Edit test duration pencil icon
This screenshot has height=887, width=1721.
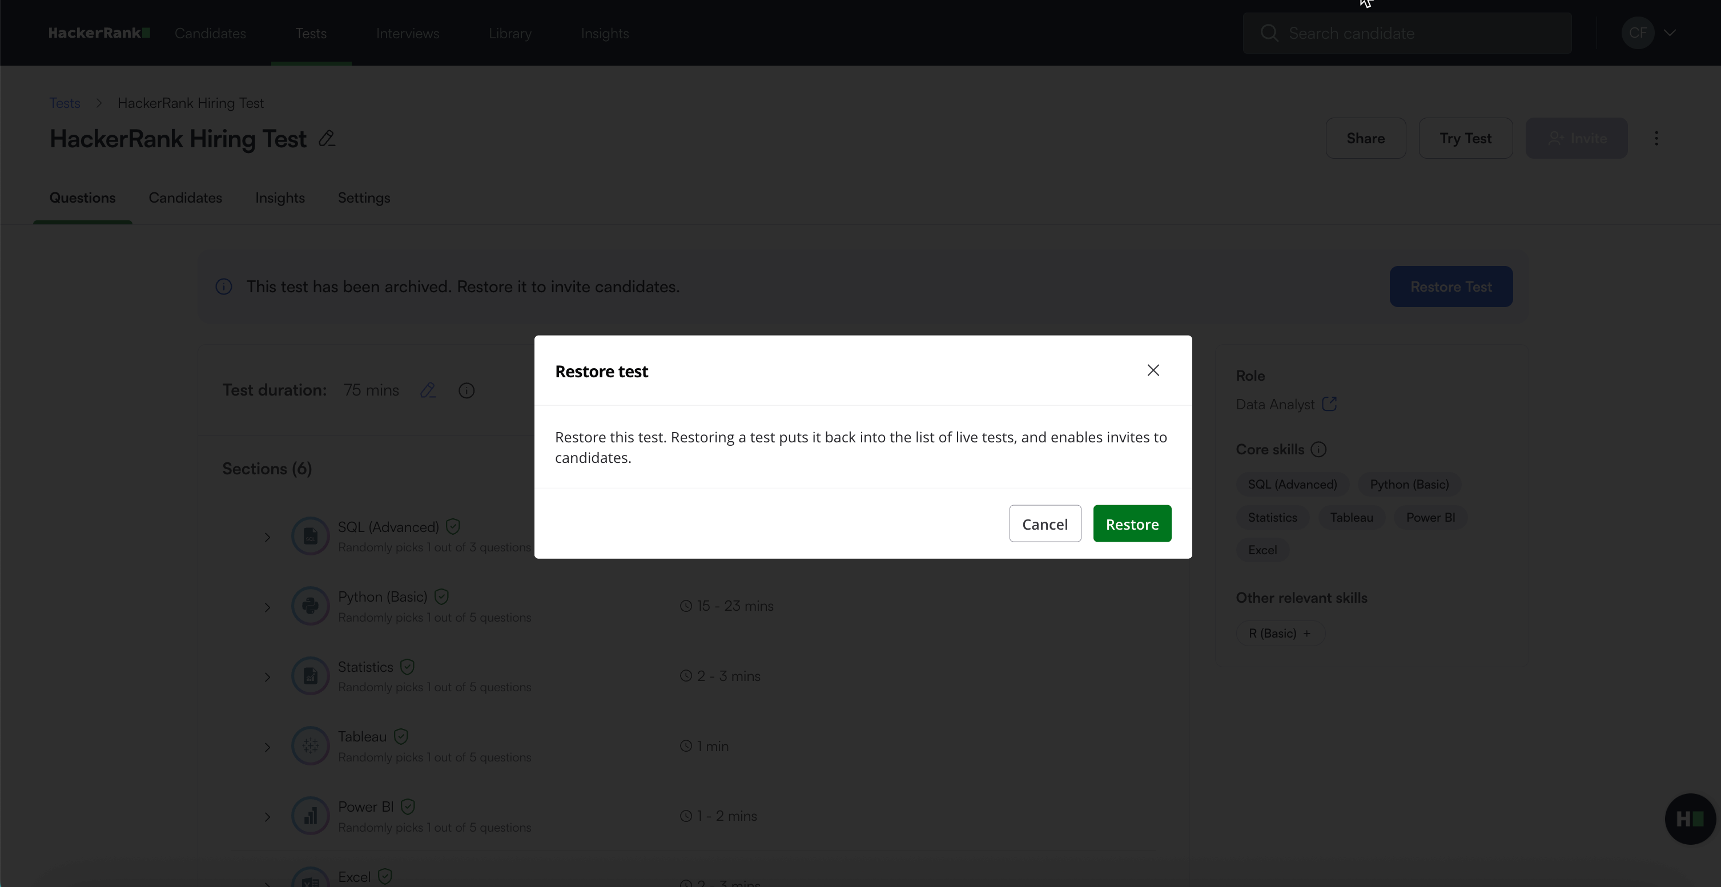428,390
